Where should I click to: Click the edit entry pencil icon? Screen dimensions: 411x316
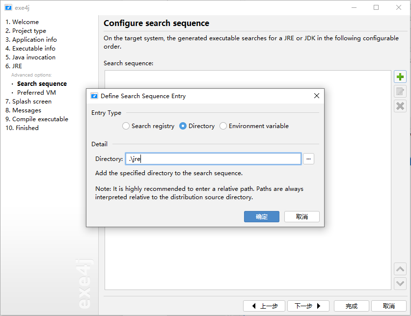pyautogui.click(x=400, y=91)
